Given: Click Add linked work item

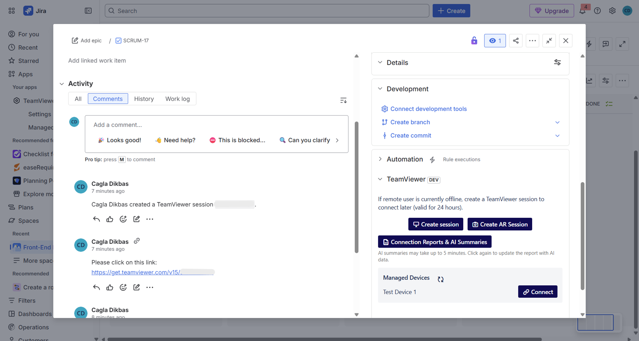Looking at the screenshot, I should pyautogui.click(x=97, y=61).
